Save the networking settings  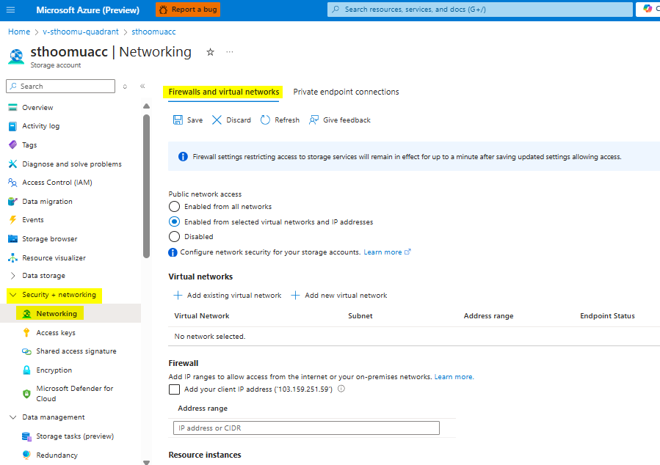[x=188, y=120]
